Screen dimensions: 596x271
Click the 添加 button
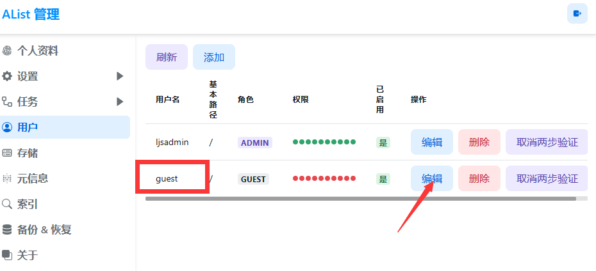coord(214,57)
